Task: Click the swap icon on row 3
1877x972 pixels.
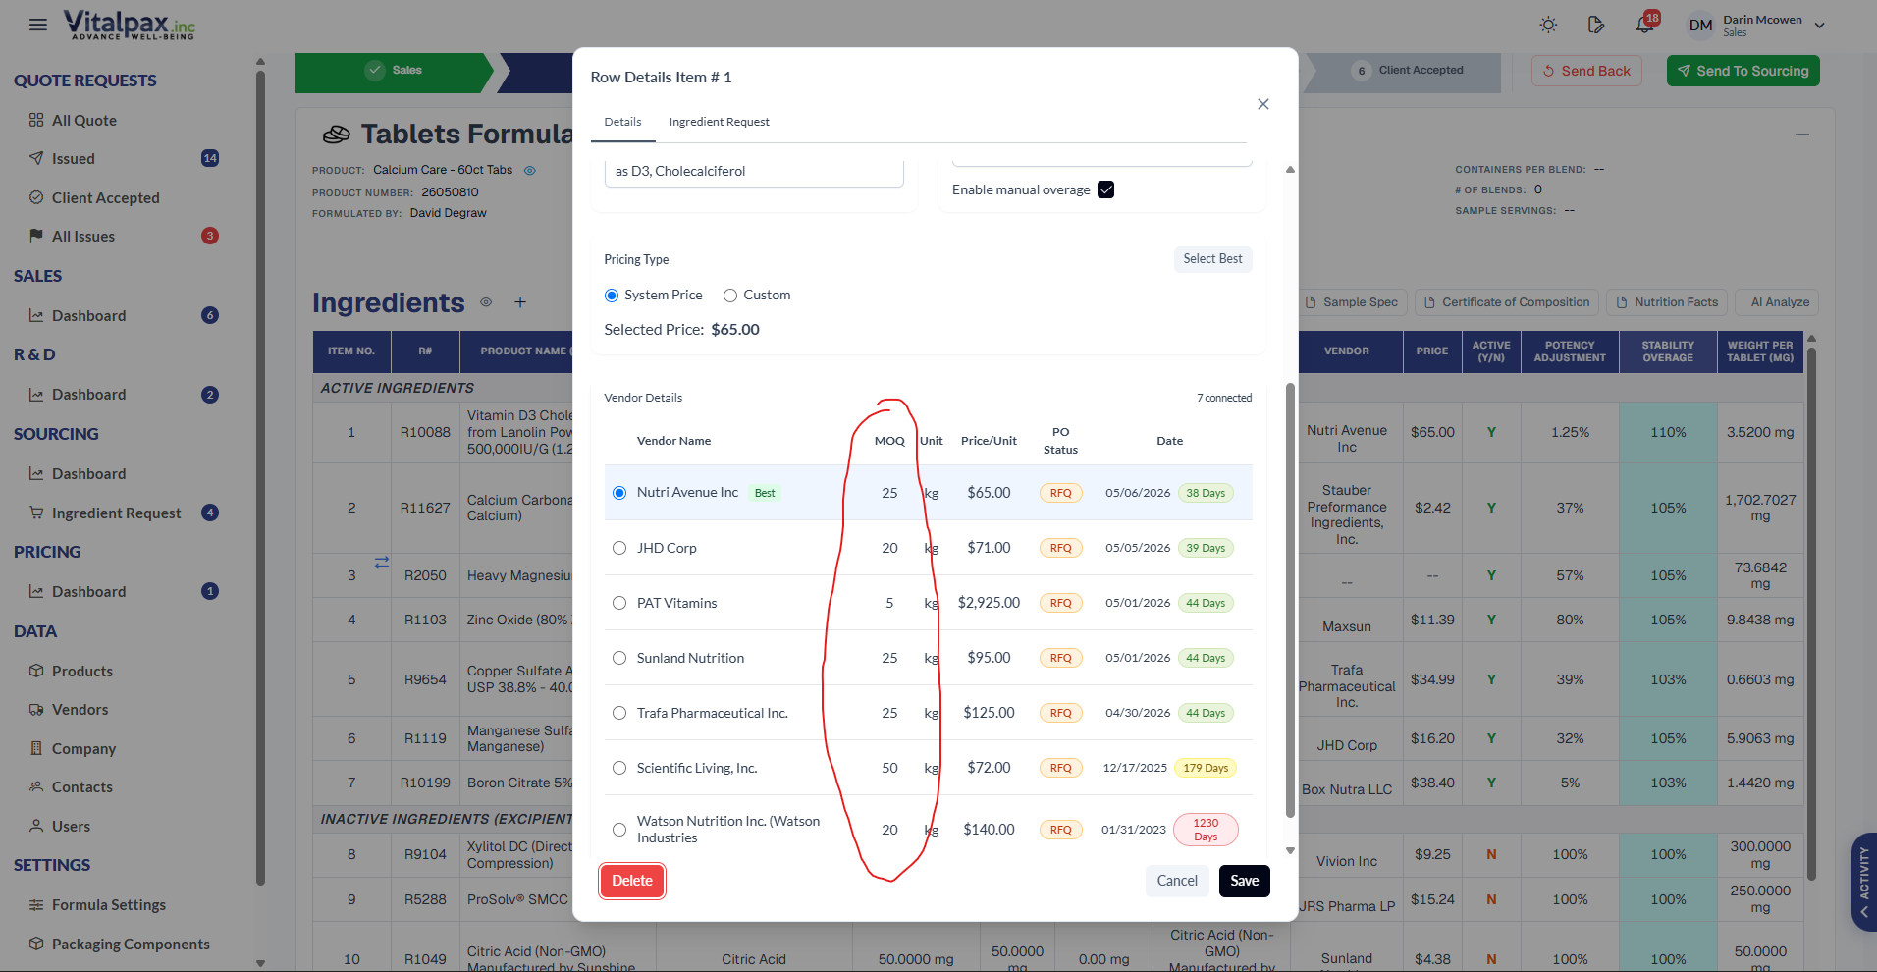Action: (382, 563)
